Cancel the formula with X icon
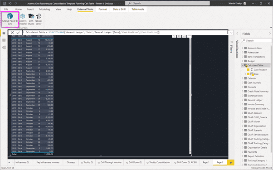The width and height of the screenshot is (273, 170). 12,33
